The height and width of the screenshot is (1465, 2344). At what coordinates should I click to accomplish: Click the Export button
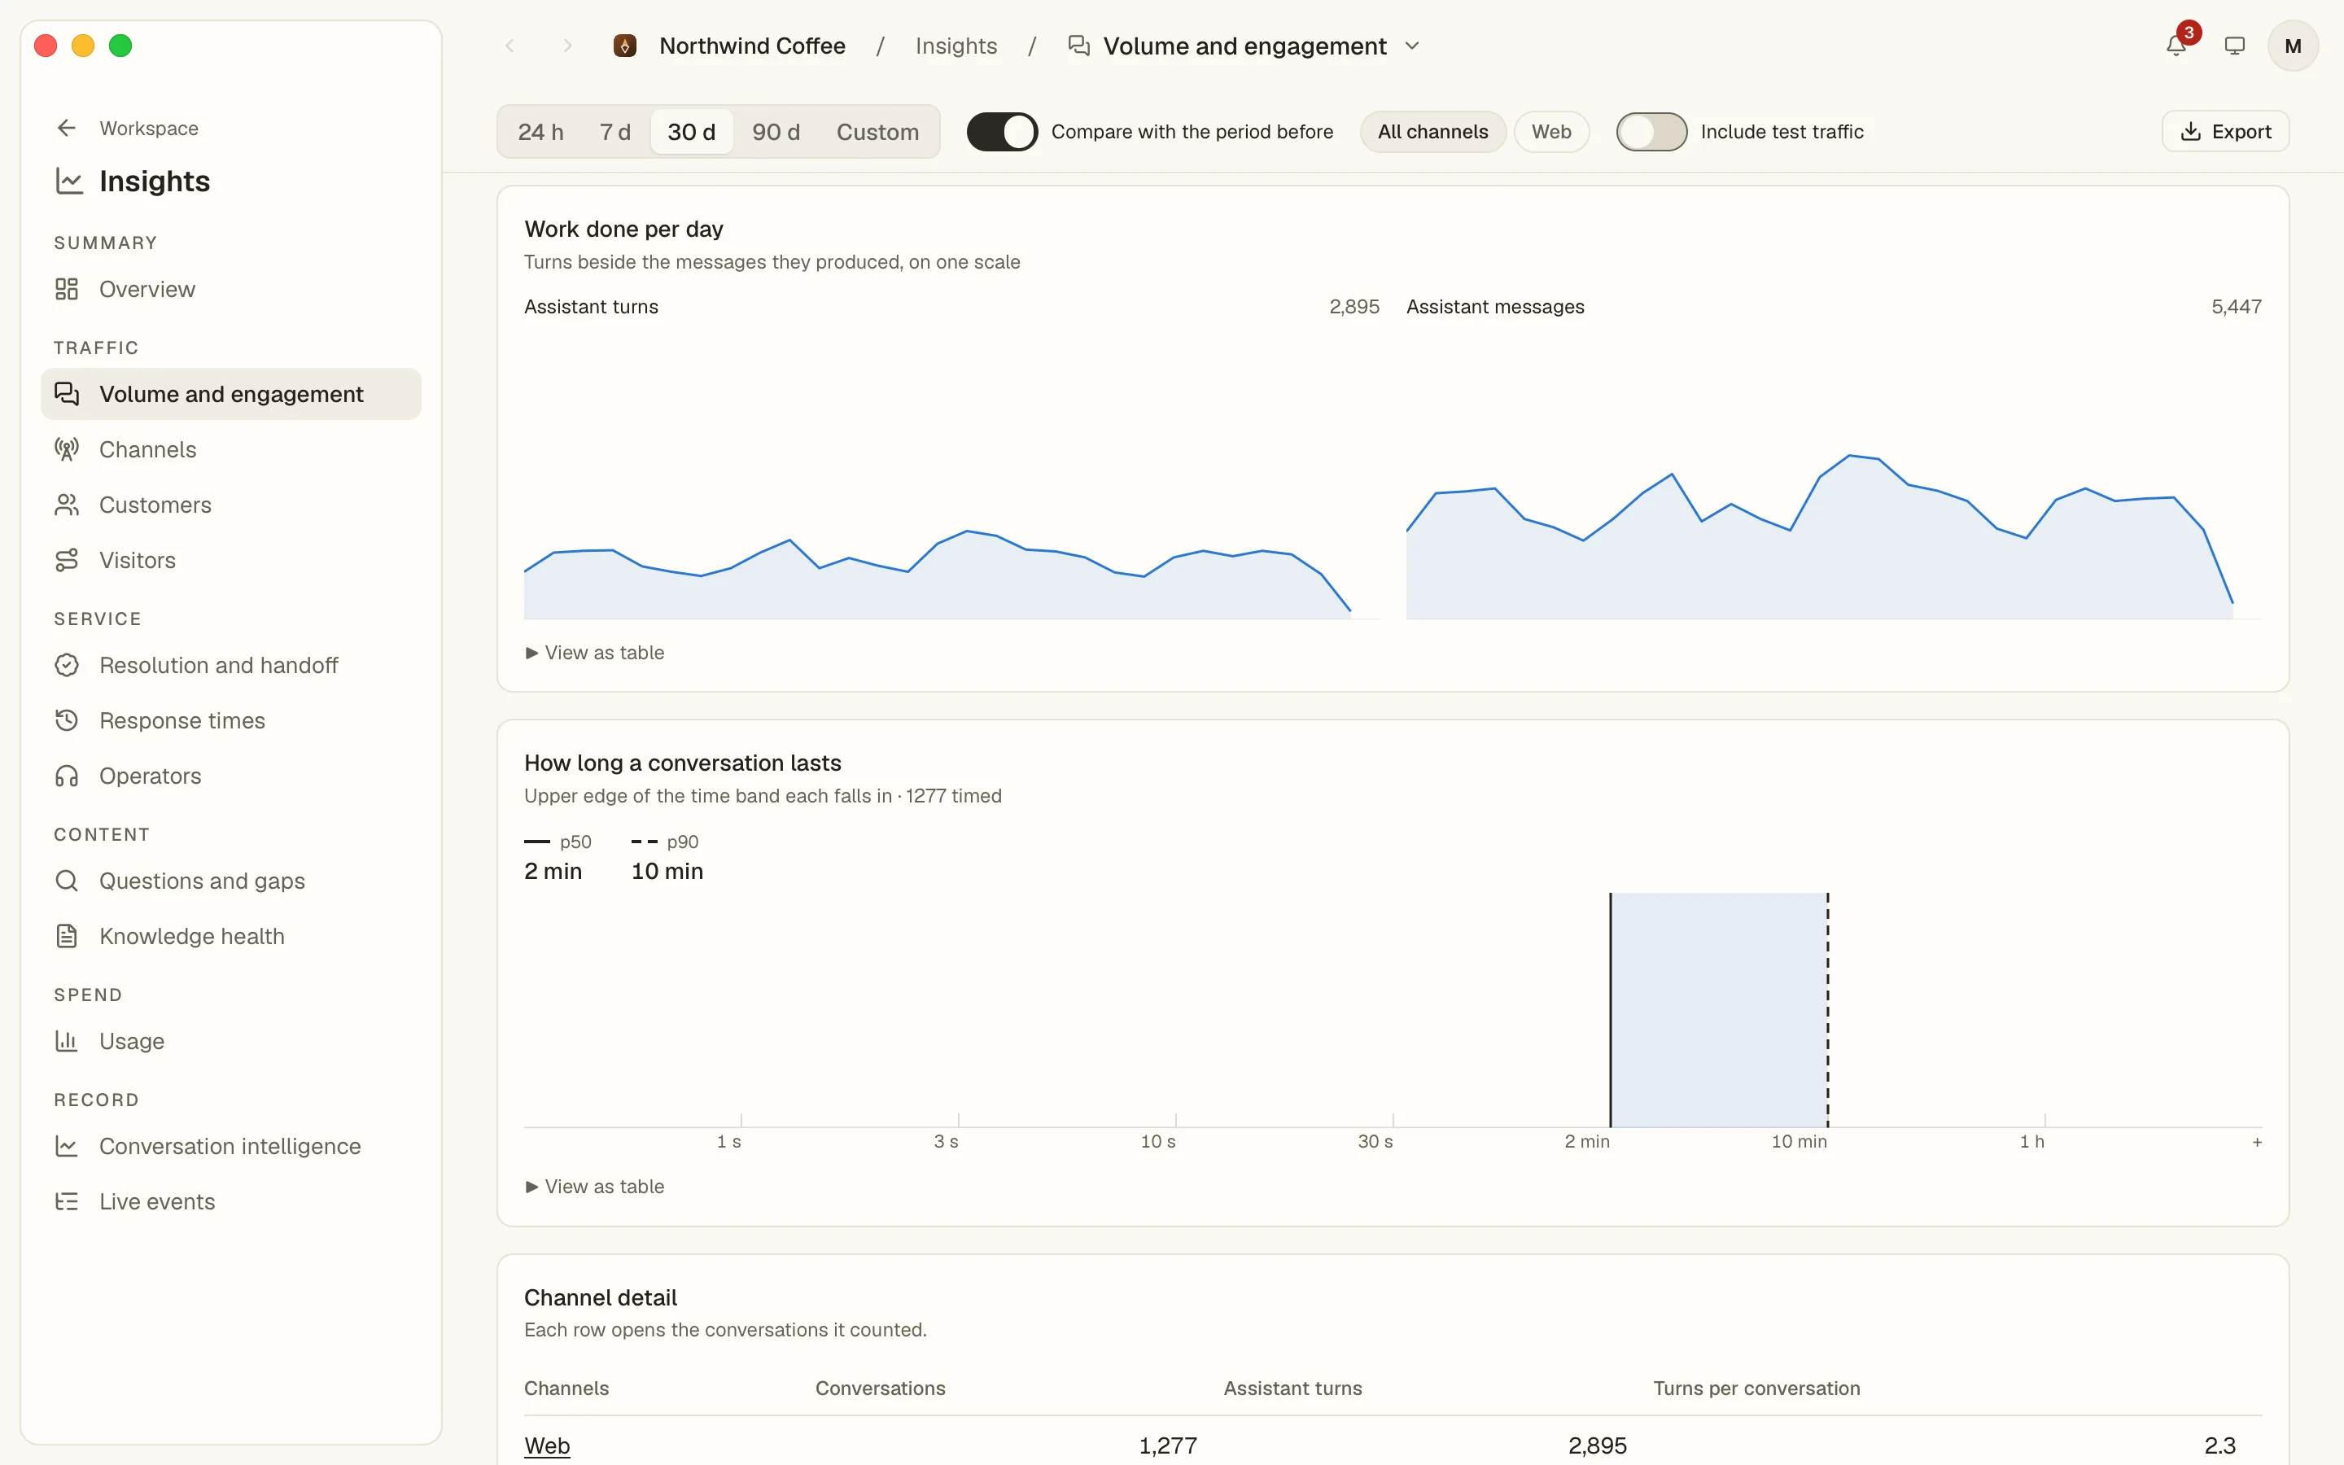tap(2225, 132)
